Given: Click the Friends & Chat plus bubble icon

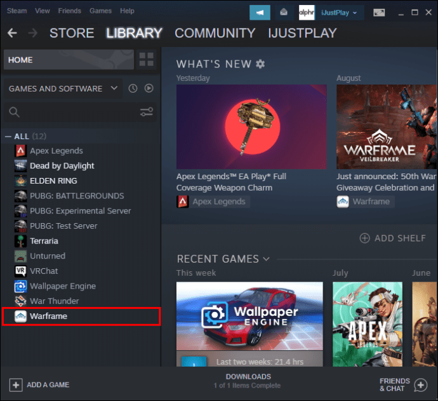Looking at the screenshot, I should [x=421, y=385].
